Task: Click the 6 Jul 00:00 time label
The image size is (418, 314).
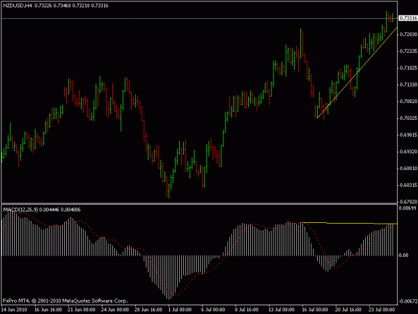Action: coord(213,310)
